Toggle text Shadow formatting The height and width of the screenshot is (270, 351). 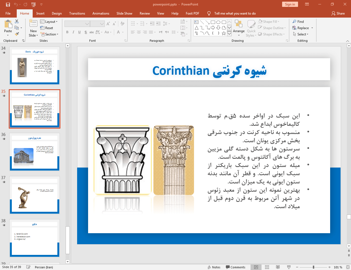click(x=86, y=32)
